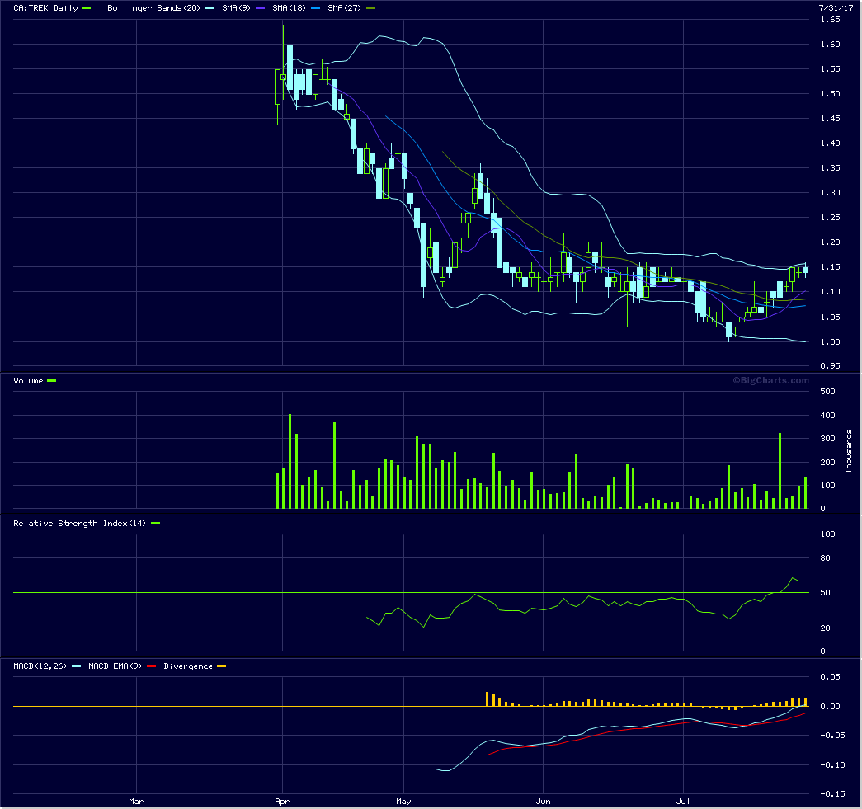Click the purple SMA(9) legend swatch
Screen dimensions: 862x809
click(x=260, y=7)
